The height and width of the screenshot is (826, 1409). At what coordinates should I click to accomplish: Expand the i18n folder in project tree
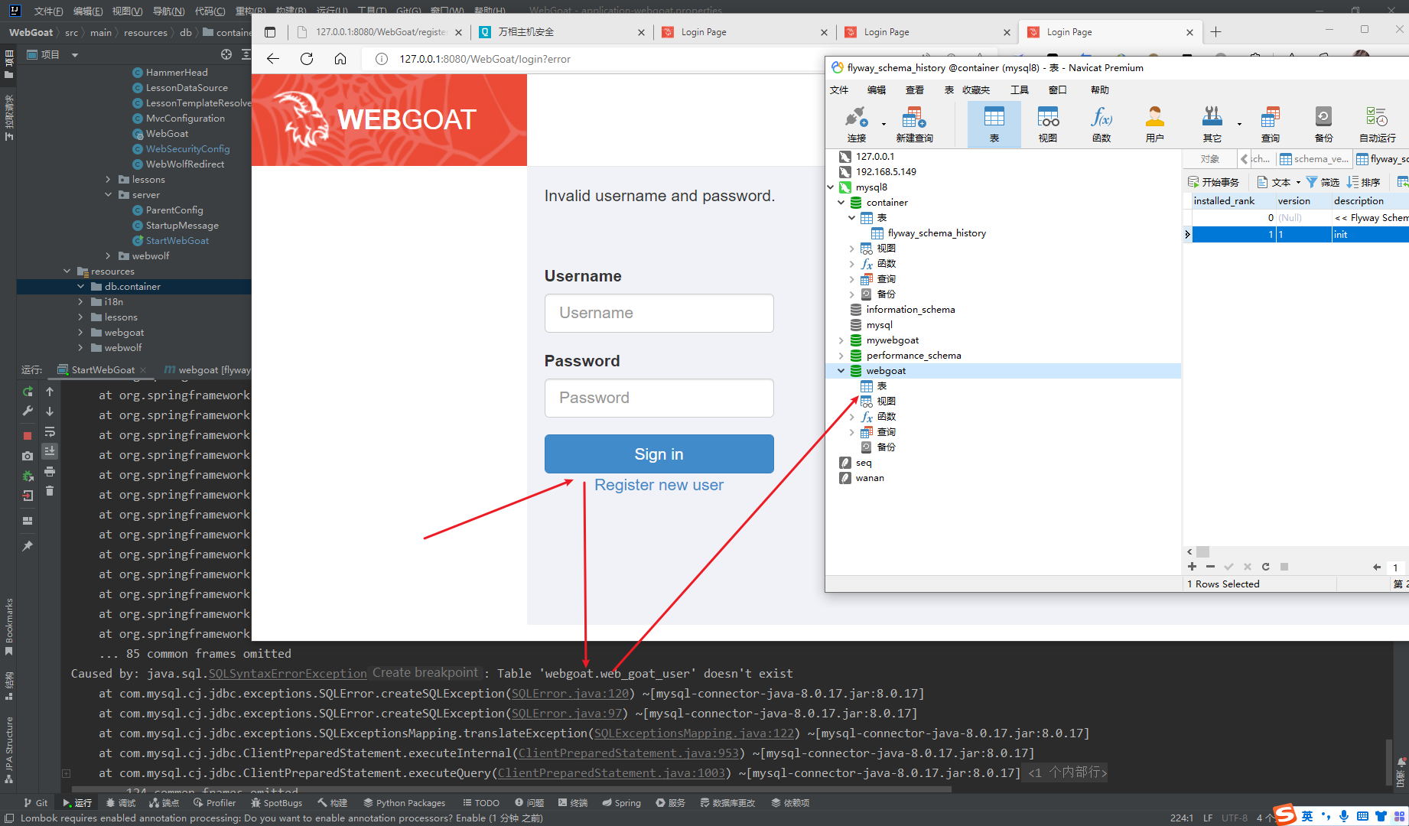[x=80, y=302]
